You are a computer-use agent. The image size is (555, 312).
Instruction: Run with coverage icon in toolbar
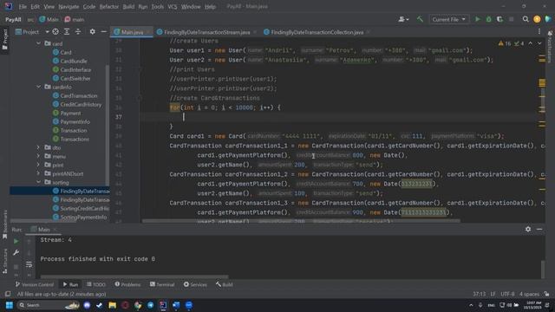[x=499, y=19]
